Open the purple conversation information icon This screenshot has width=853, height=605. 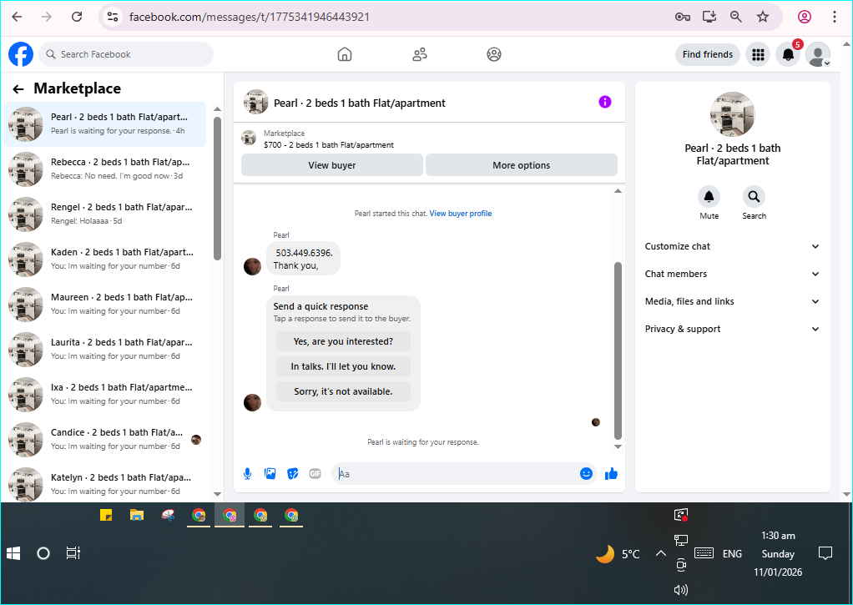(x=605, y=102)
